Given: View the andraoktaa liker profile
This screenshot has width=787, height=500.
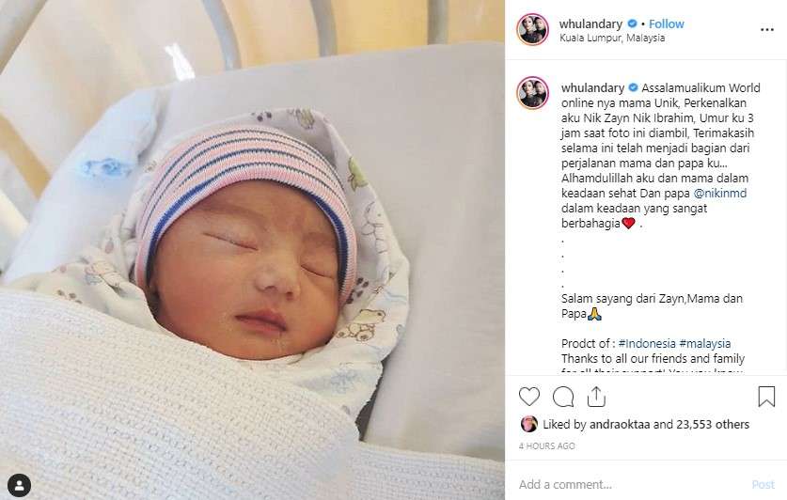Looking at the screenshot, I should point(620,424).
